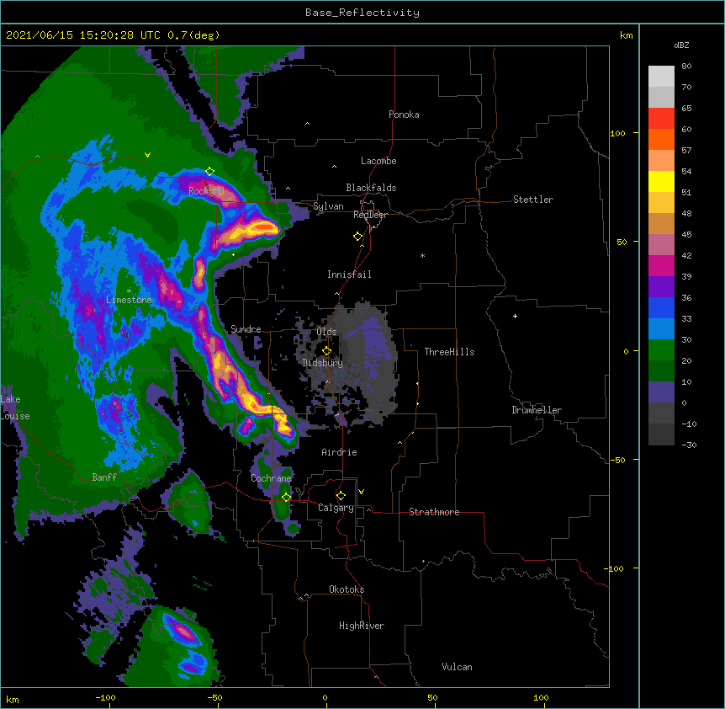Image resolution: width=725 pixels, height=709 pixels.
Task: Select the Strathmore label
Action: [434, 512]
